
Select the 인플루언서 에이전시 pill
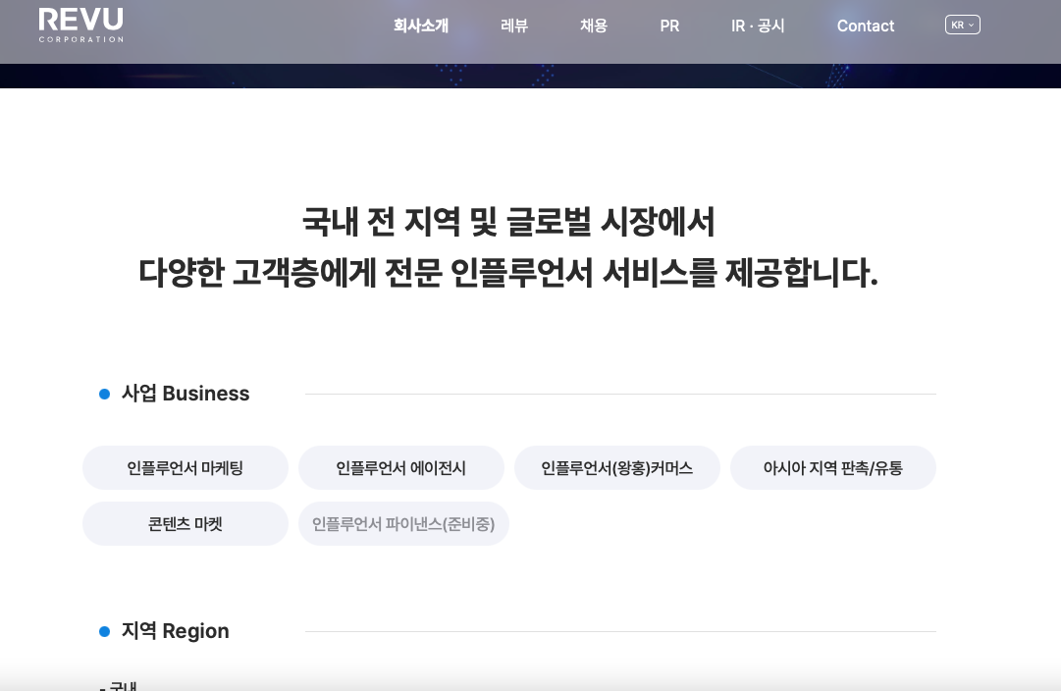(x=401, y=467)
